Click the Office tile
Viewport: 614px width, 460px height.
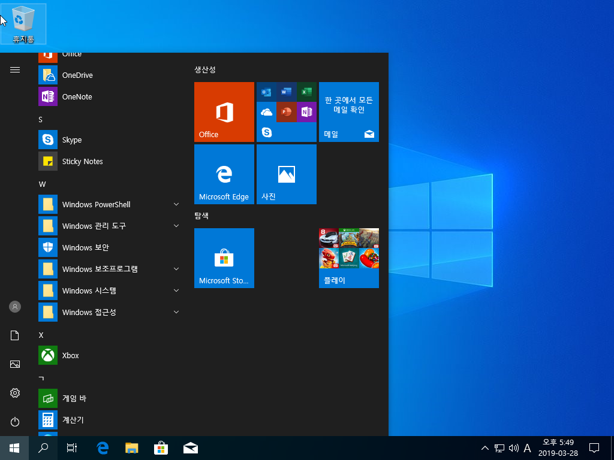[224, 112]
